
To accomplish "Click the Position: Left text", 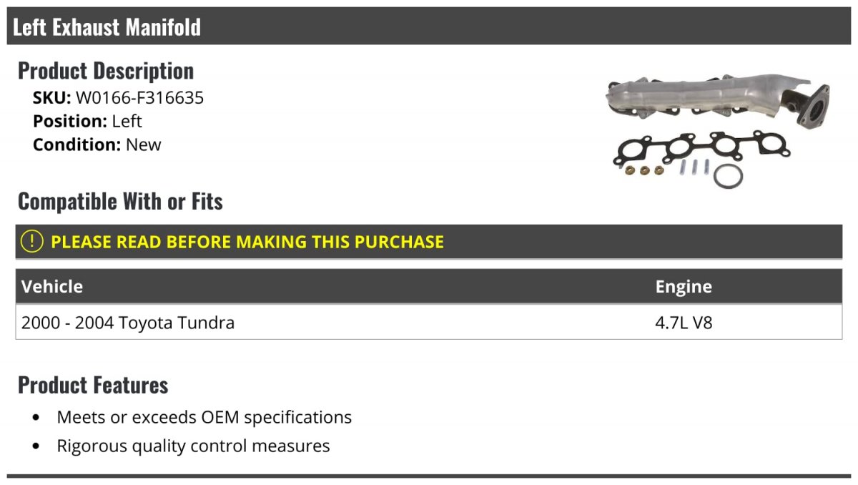I will tap(87, 122).
